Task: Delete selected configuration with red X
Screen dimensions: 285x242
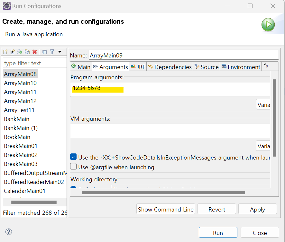Action: click(34, 52)
